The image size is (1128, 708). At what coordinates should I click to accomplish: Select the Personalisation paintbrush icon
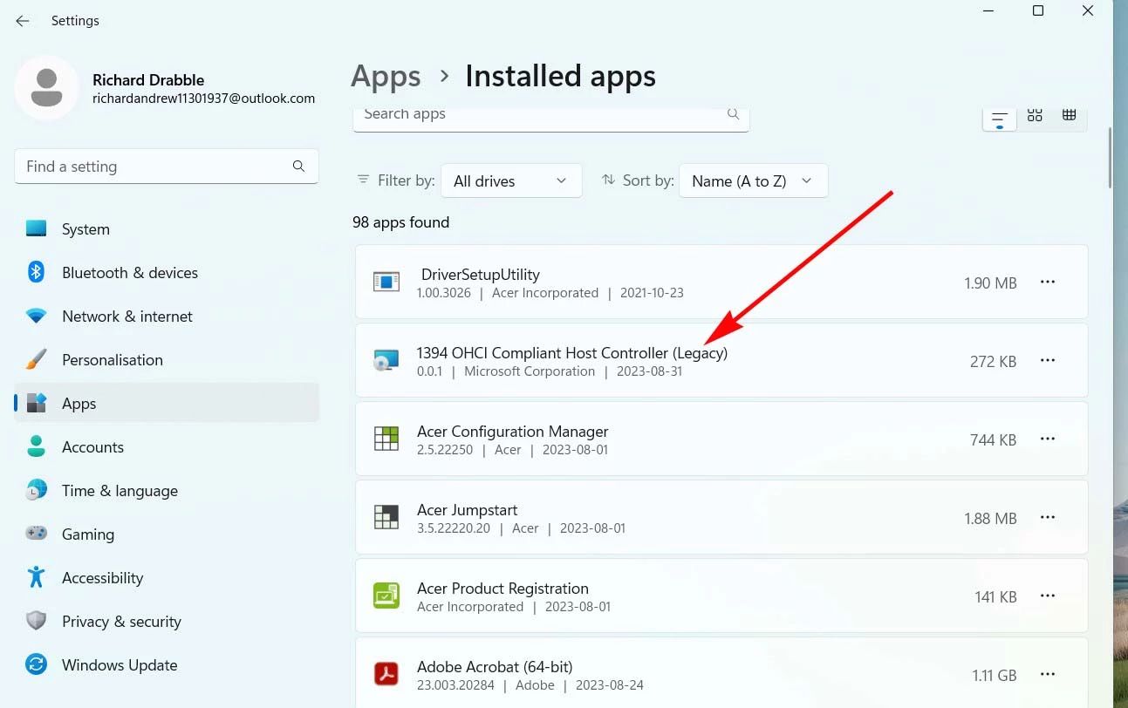pos(36,360)
